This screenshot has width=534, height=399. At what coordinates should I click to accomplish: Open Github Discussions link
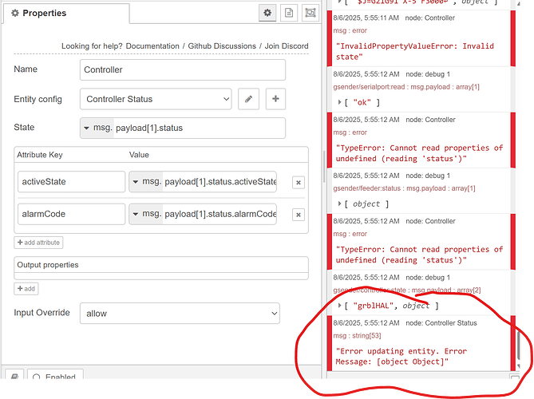point(222,46)
